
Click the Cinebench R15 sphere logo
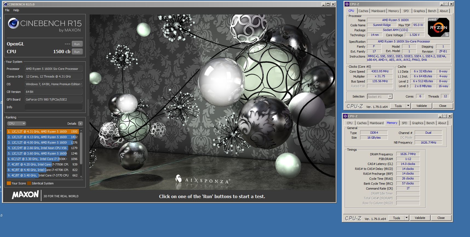pyautogui.click(x=13, y=24)
